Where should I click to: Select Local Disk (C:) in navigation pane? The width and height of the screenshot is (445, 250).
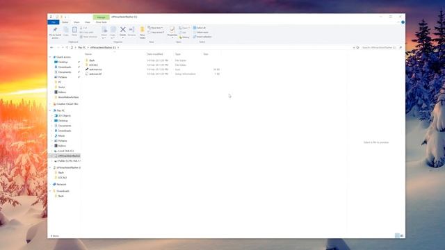coord(66,151)
